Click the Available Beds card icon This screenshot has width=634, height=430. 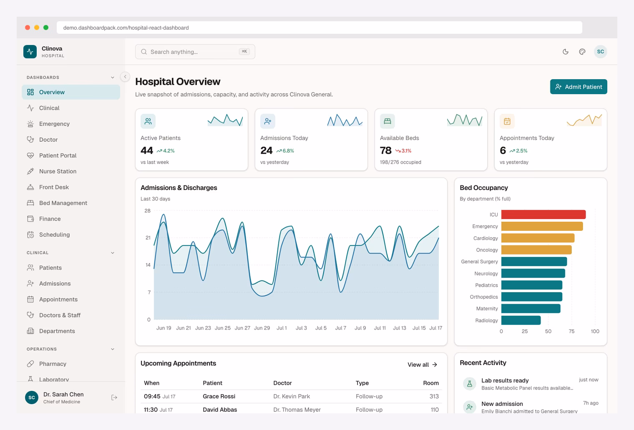(387, 121)
